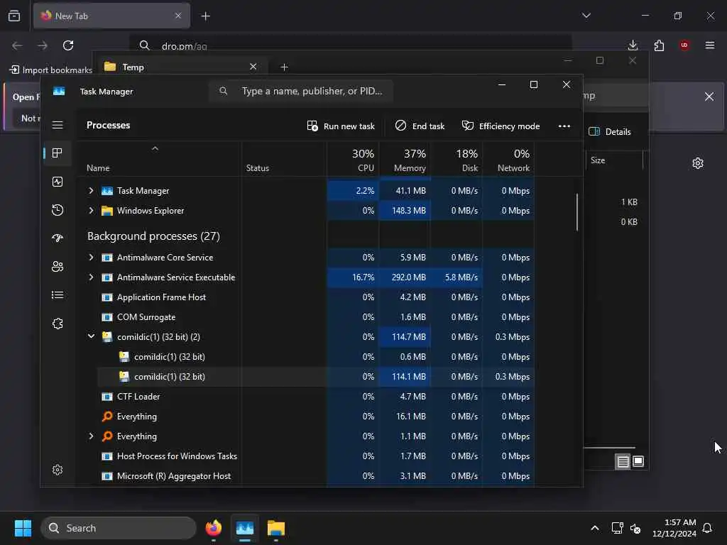Click the Task Manager taskbar icon
Viewport: 727px width, 545px height.
pos(245,528)
